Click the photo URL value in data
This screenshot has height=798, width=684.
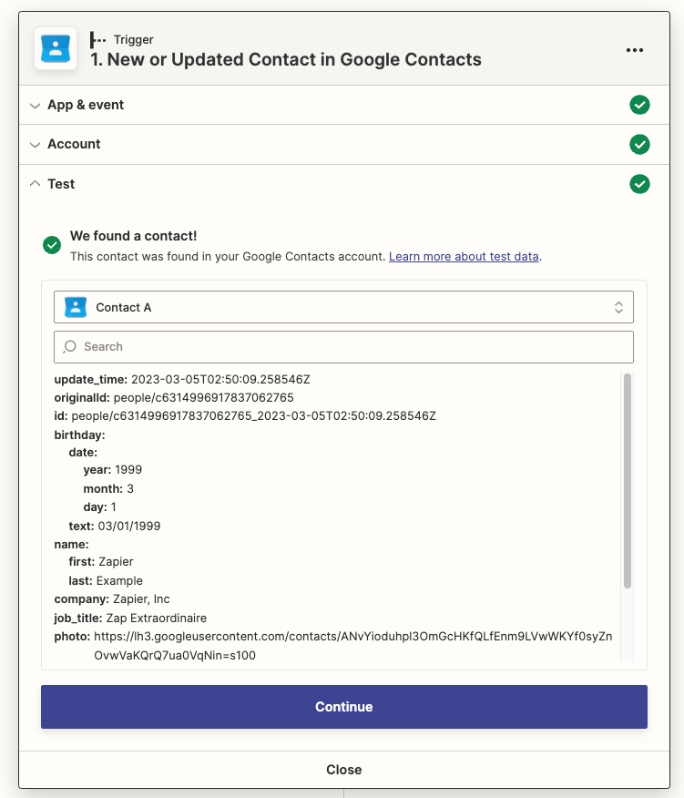click(x=352, y=637)
